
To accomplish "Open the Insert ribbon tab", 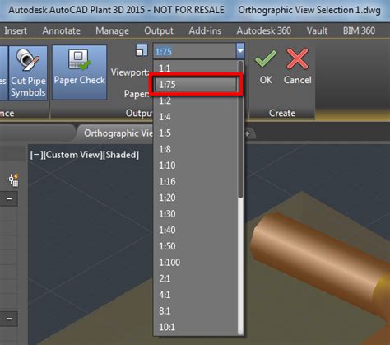I will tap(16, 30).
